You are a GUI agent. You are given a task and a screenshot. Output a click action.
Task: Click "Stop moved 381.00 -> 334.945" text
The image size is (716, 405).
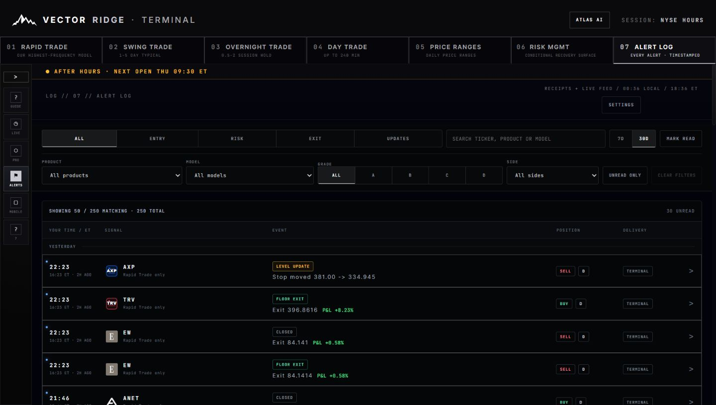(x=324, y=277)
